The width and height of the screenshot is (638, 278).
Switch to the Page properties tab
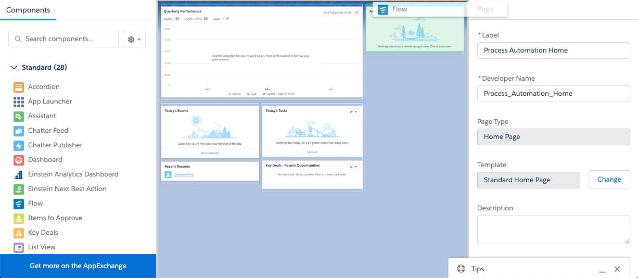point(485,9)
